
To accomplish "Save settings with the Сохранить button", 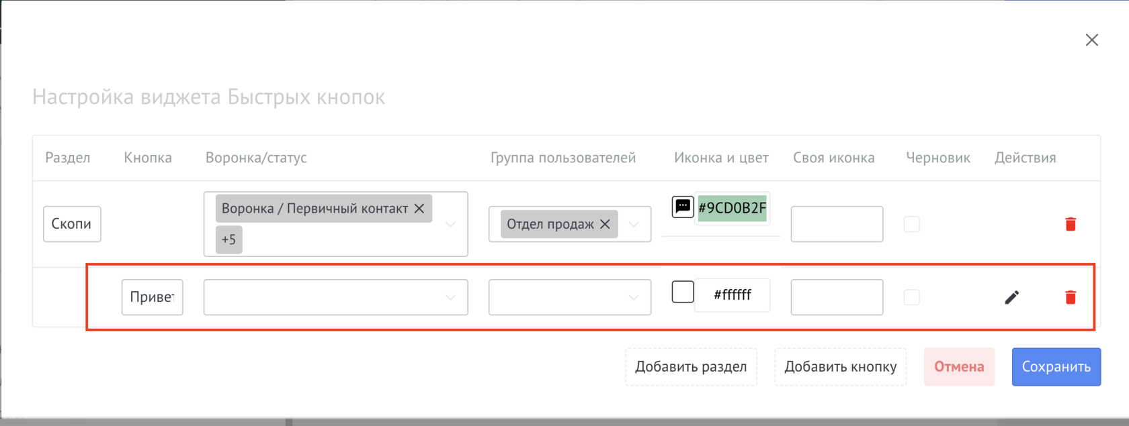I will point(1056,367).
